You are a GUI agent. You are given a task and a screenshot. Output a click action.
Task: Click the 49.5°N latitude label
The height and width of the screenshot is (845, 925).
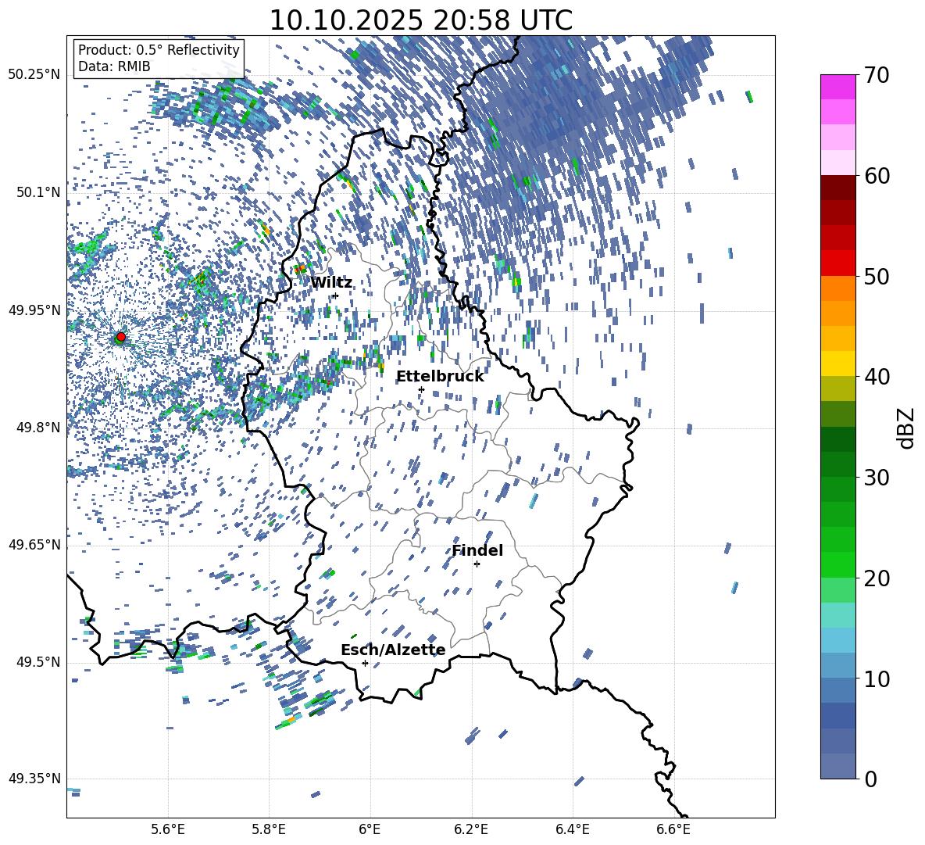coord(37,662)
